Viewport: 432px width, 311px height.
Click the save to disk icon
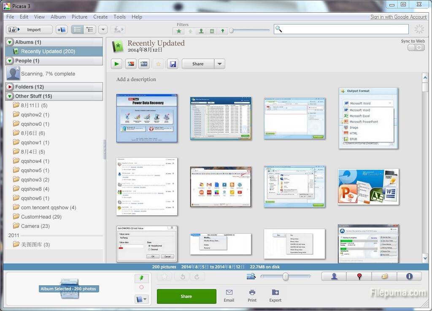[x=172, y=64]
